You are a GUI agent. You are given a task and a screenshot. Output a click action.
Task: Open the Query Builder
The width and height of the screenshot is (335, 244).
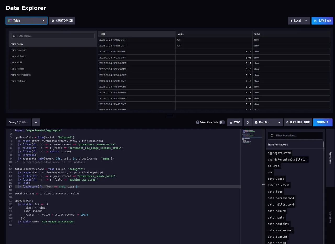298,122
